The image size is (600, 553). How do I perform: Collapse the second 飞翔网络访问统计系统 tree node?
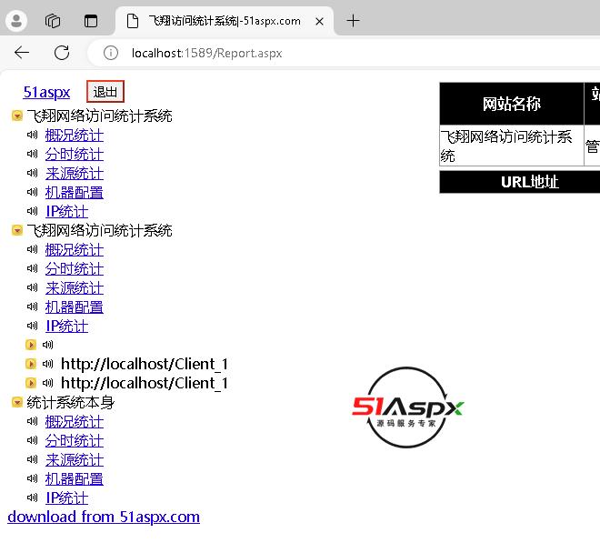coord(17,230)
